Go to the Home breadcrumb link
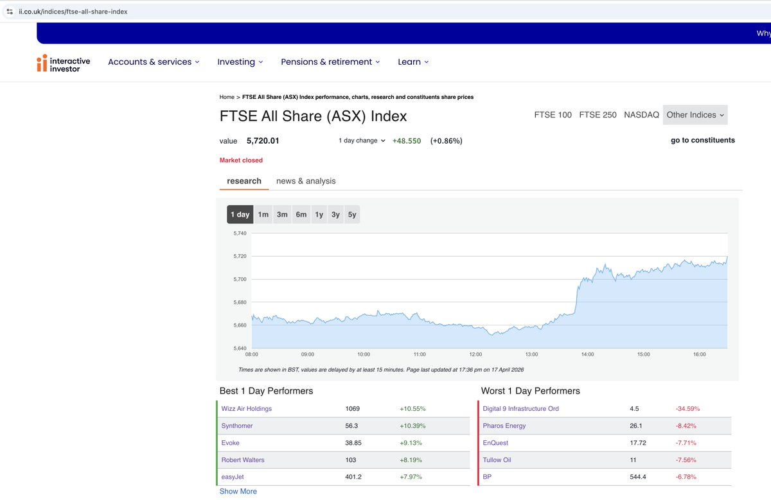771x500 pixels. [227, 97]
